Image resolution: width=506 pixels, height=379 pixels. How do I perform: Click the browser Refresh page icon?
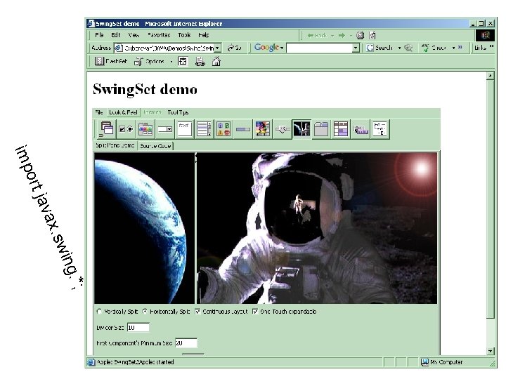tap(372, 36)
